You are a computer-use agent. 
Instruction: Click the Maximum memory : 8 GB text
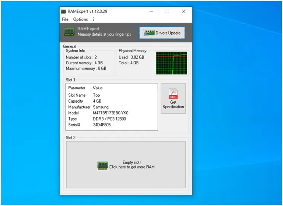coord(86,68)
